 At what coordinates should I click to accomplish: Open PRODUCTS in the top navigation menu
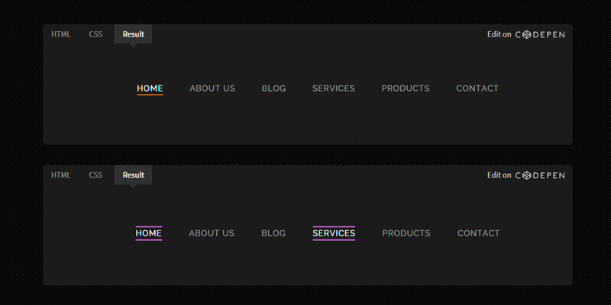(406, 88)
